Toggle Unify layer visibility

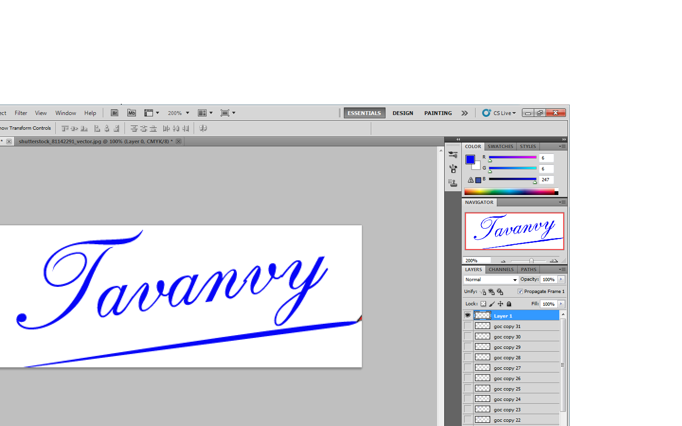click(x=491, y=292)
